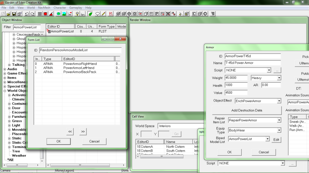Click Edit next to Biped Model List

point(276,140)
